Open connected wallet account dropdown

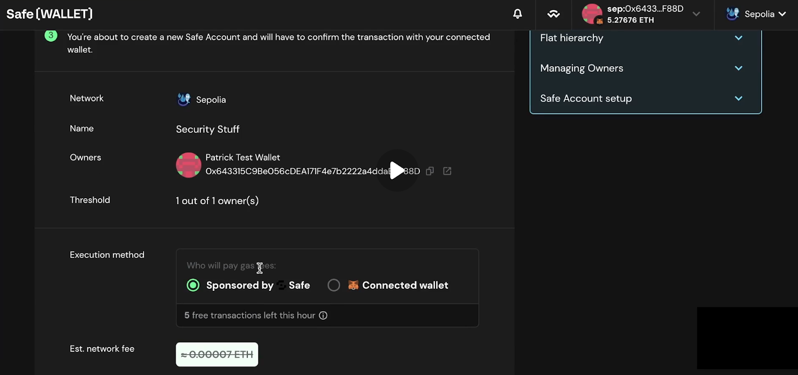click(696, 14)
